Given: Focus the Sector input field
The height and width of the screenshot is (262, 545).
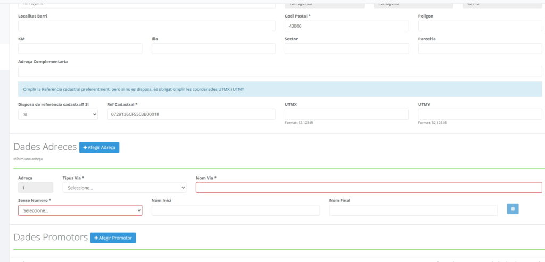Looking at the screenshot, I should point(346,49).
